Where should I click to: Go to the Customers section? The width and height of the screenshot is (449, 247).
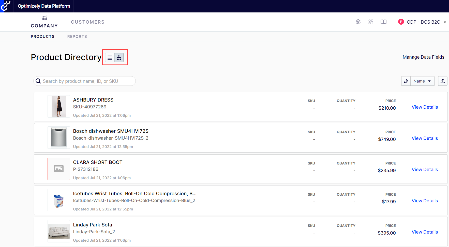(x=88, y=22)
